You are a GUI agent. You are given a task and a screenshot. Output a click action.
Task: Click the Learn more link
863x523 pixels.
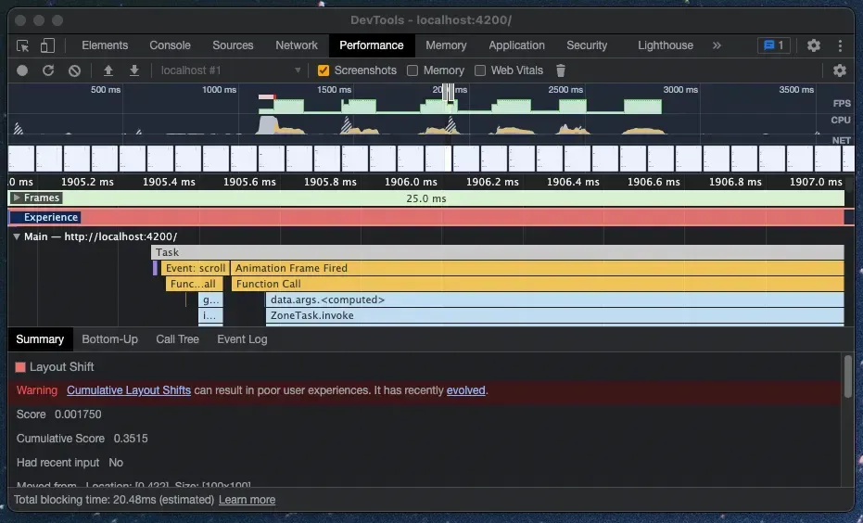coord(247,500)
